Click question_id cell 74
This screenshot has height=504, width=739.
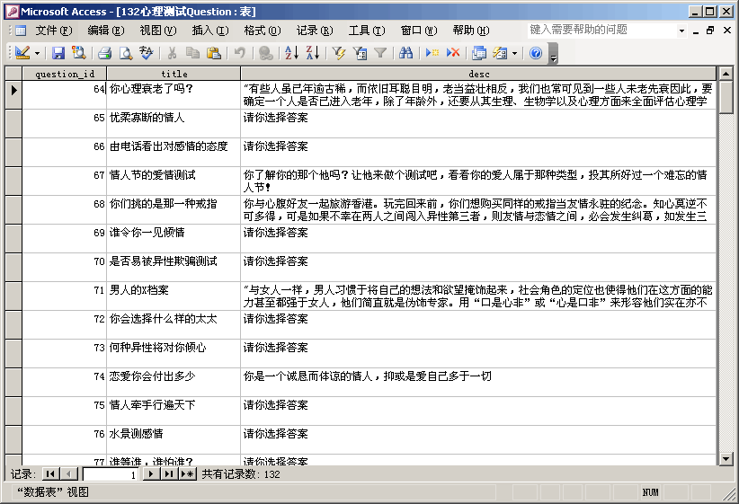click(64, 382)
